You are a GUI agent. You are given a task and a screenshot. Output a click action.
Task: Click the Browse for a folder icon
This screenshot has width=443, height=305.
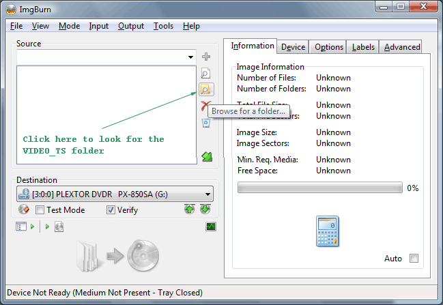coord(205,89)
